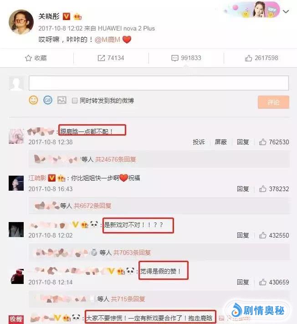Like the comment with 432550 likes
The width and height of the screenshot is (297, 324).
tap(274, 235)
